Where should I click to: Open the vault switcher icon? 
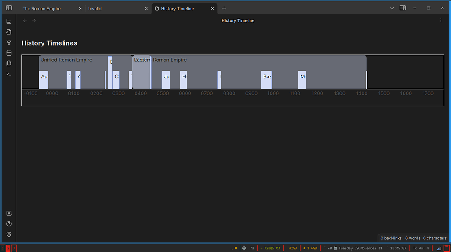[x=9, y=213]
